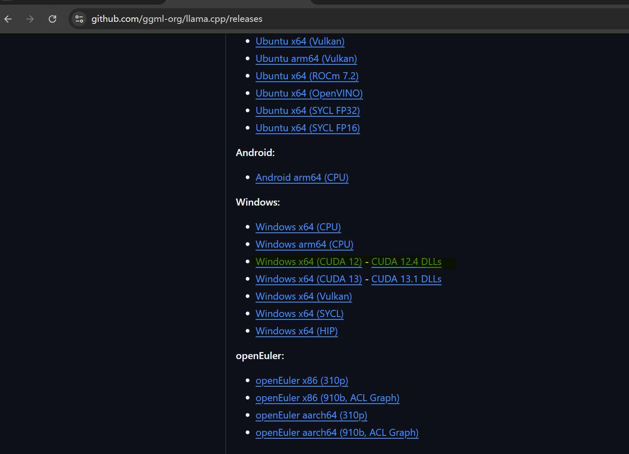Select the Ubuntu x64 (OpenVINO) link

pos(309,93)
